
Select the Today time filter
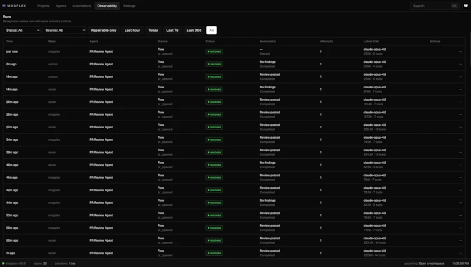click(153, 31)
